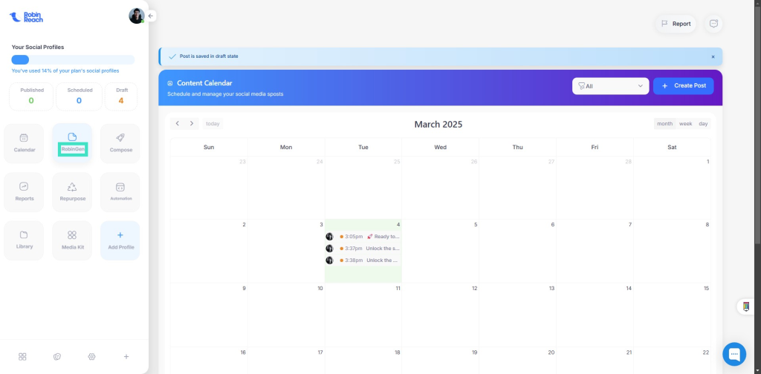Click the Published count card
761x374 pixels.
click(31, 96)
